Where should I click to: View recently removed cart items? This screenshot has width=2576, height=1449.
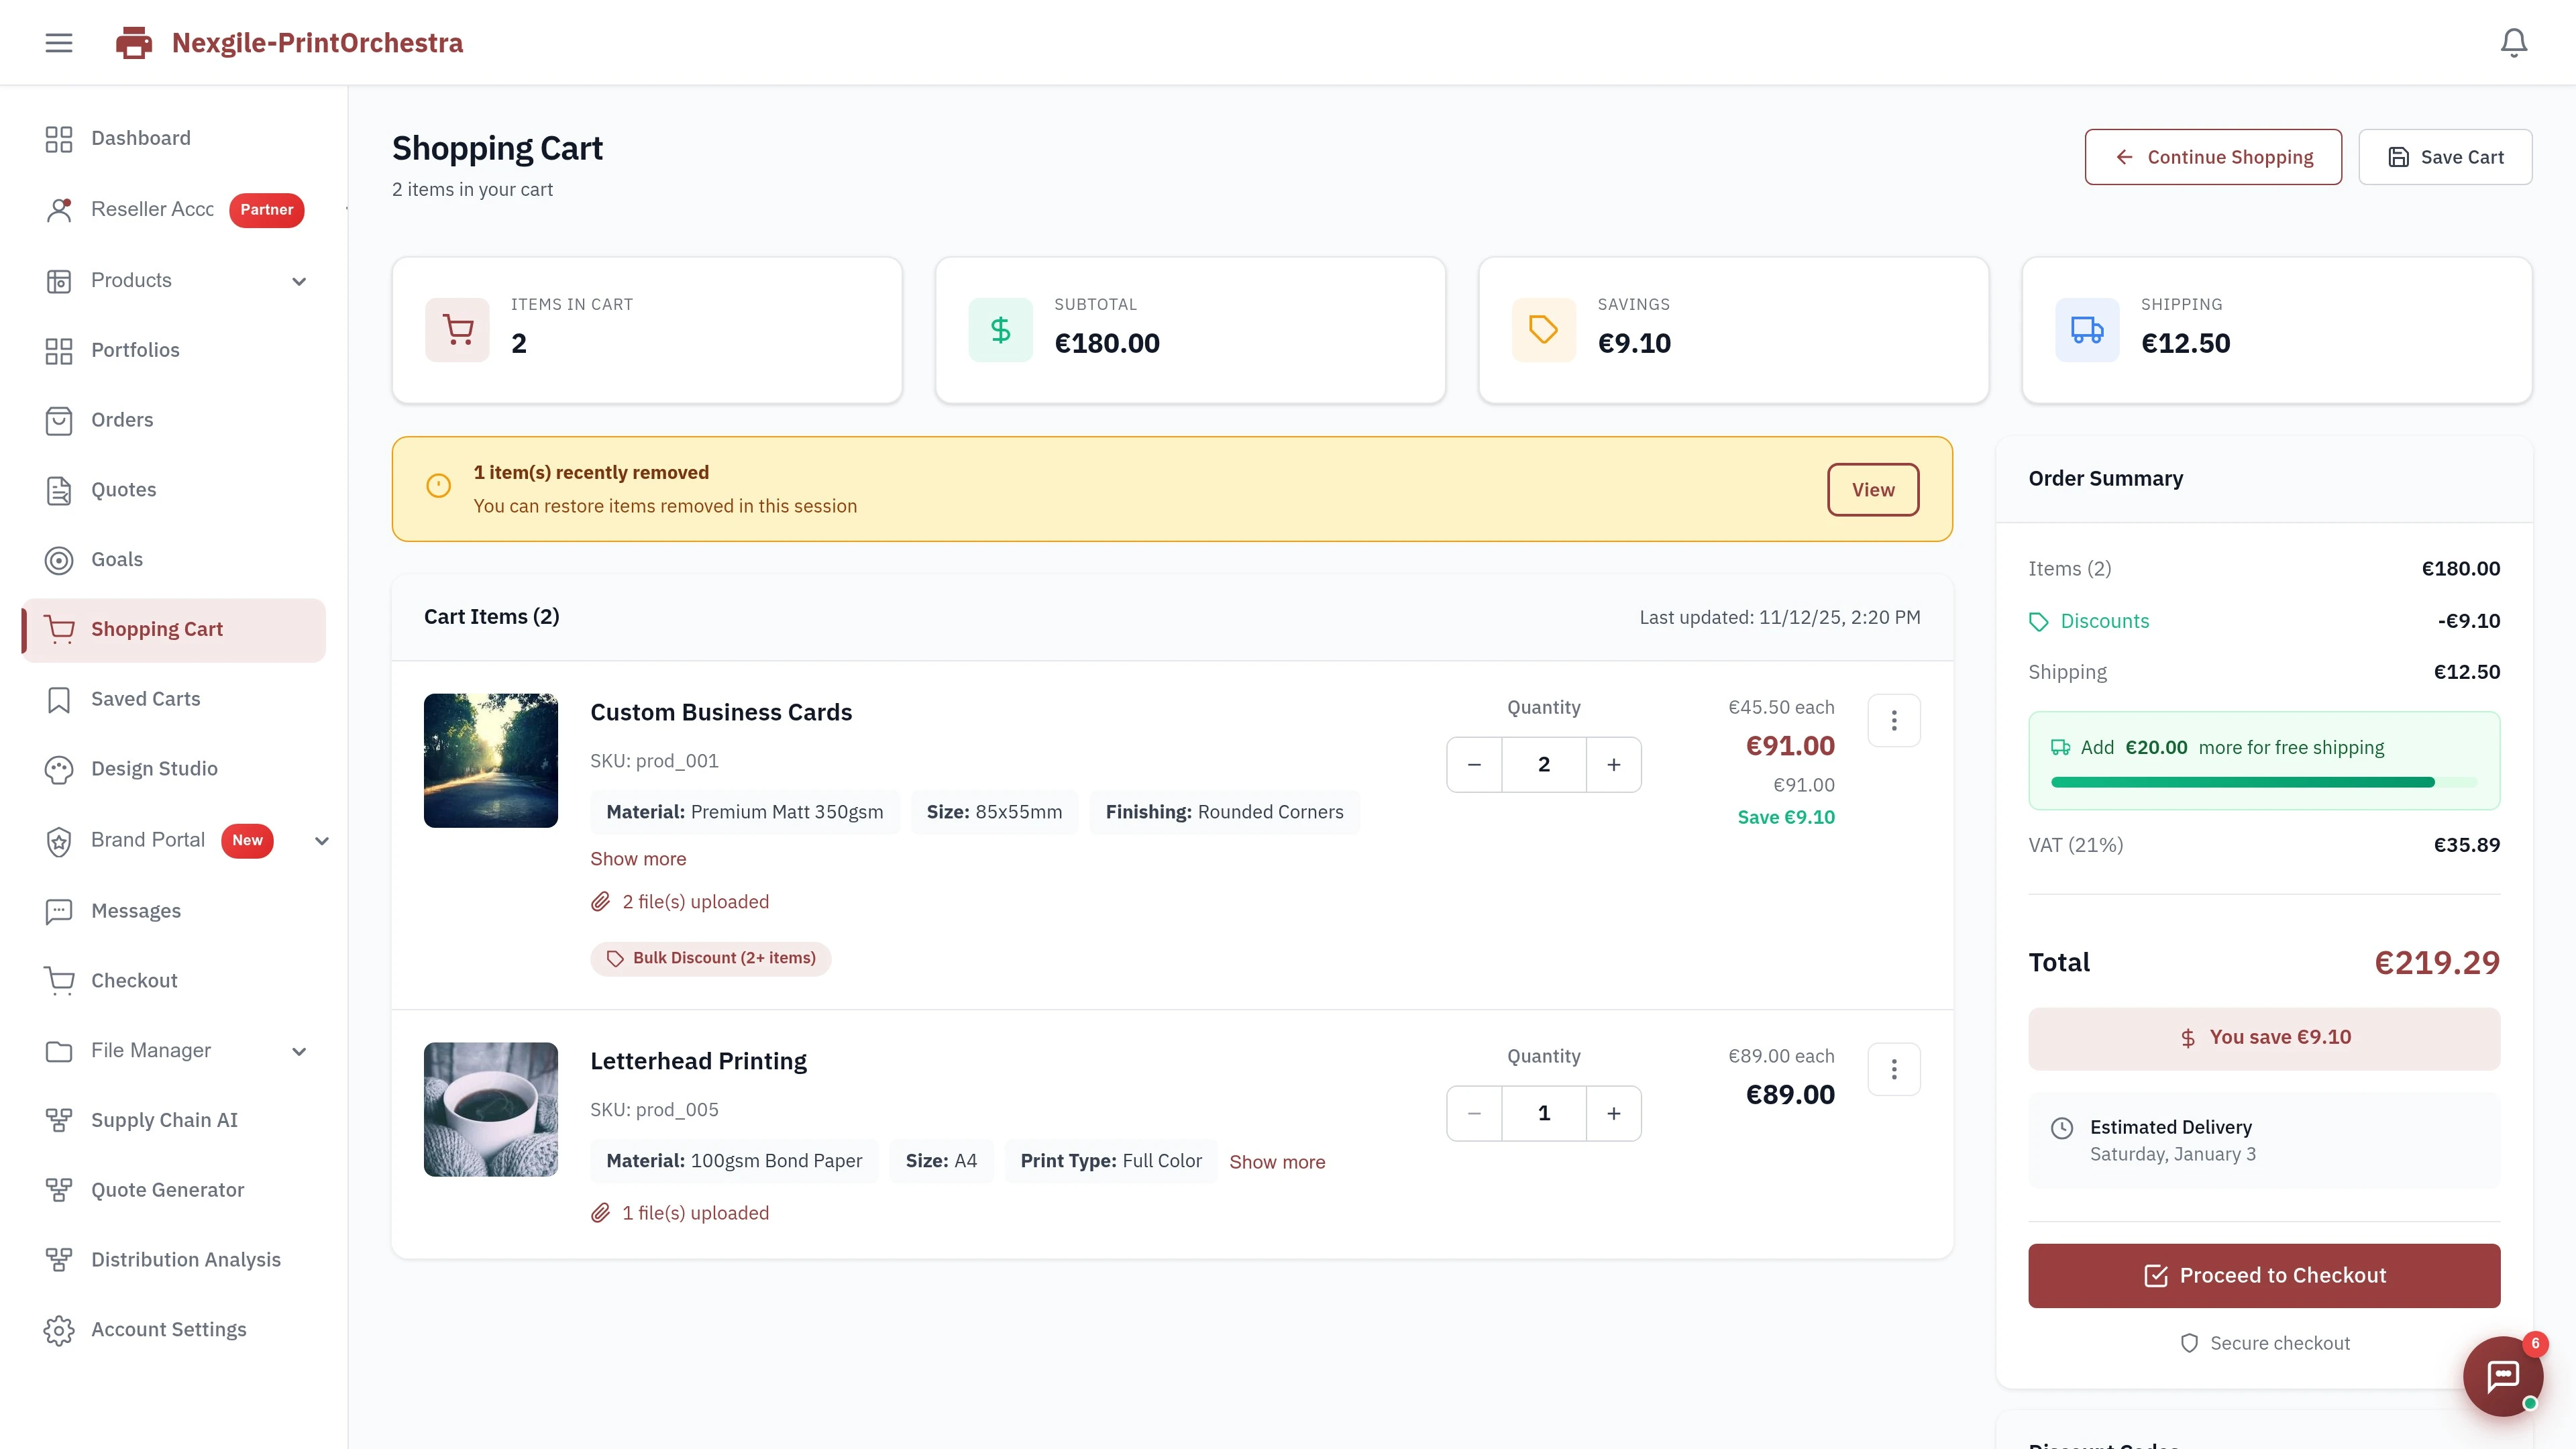(1873, 489)
